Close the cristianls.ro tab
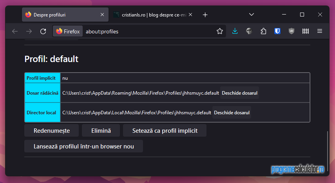Image resolution: width=335 pixels, height=183 pixels. click(x=190, y=15)
